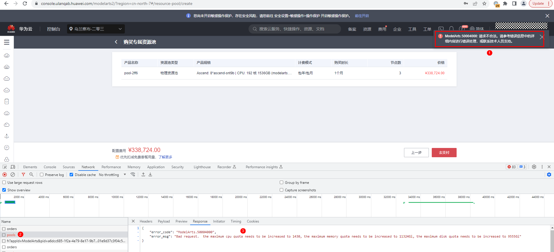Click the 上一步 previous step button
Image resolution: width=554 pixels, height=252 pixels.
[x=416, y=153]
